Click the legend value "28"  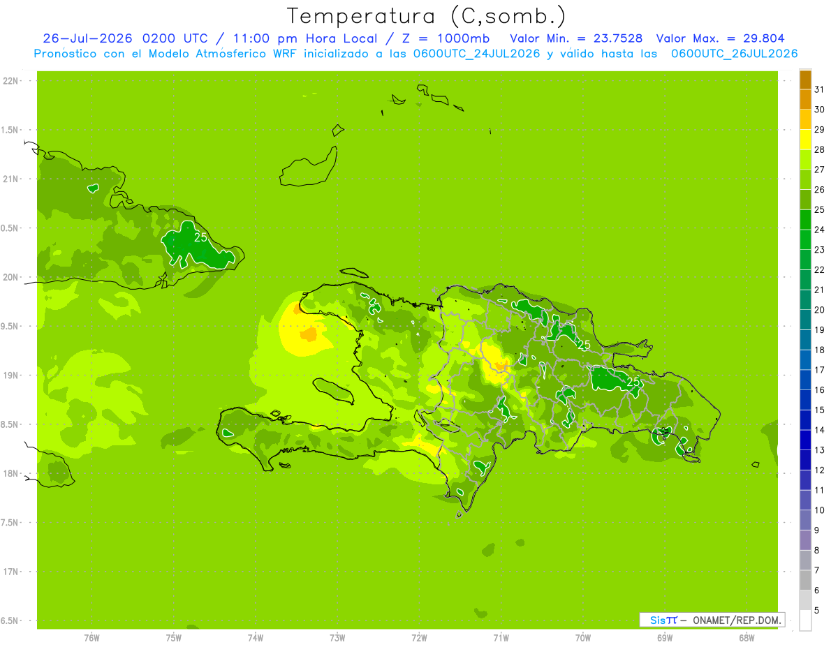point(820,149)
